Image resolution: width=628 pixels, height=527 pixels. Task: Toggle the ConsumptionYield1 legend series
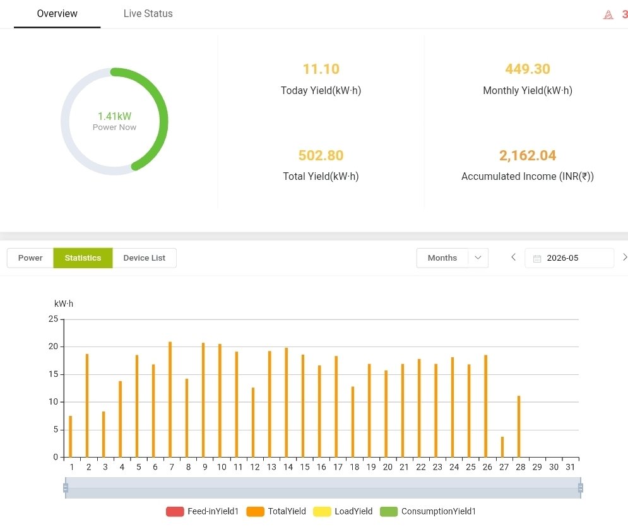coord(428,511)
